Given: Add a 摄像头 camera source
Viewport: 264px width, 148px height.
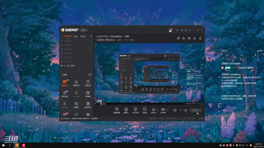Looking at the screenshot, I should coord(126,111).
